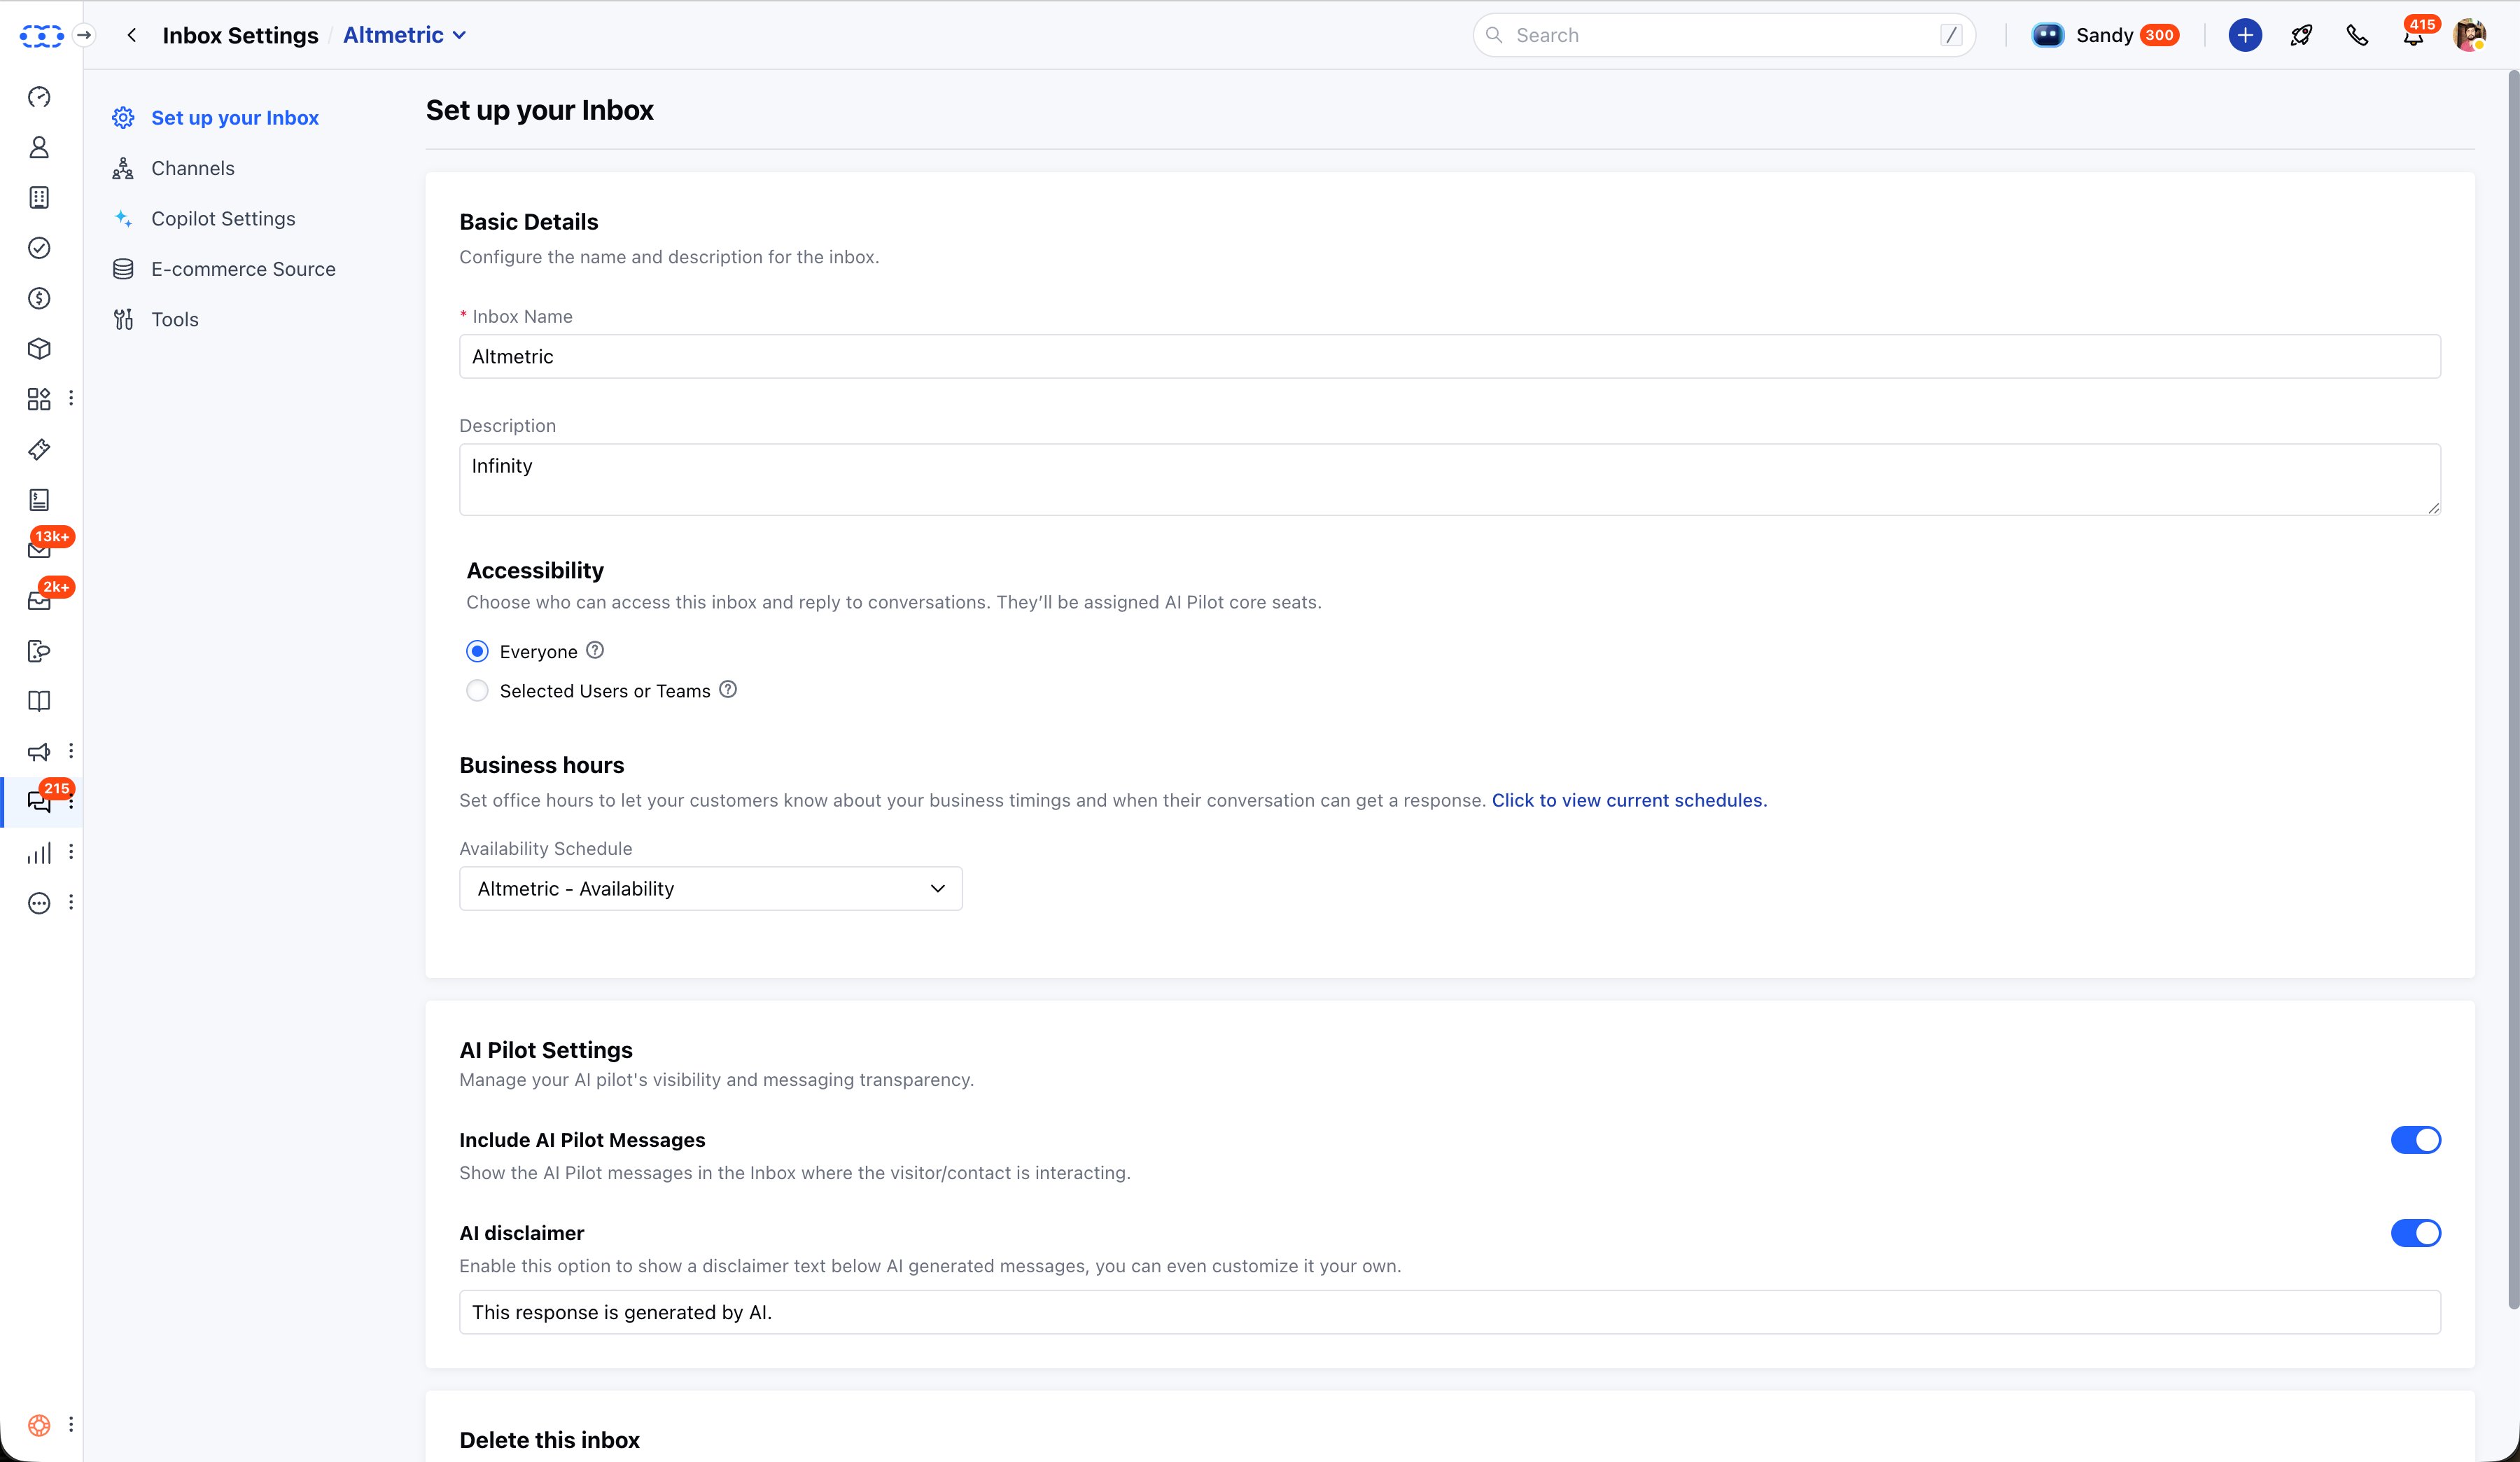Switch to Channels settings
This screenshot has height=1462, width=2520.
click(x=173, y=168)
